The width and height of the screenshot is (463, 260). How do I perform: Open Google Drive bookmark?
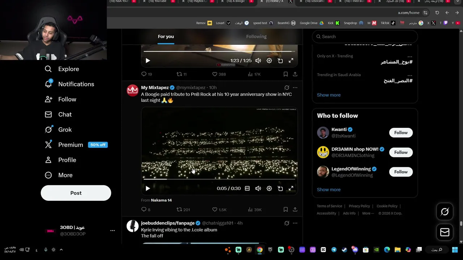312,23
